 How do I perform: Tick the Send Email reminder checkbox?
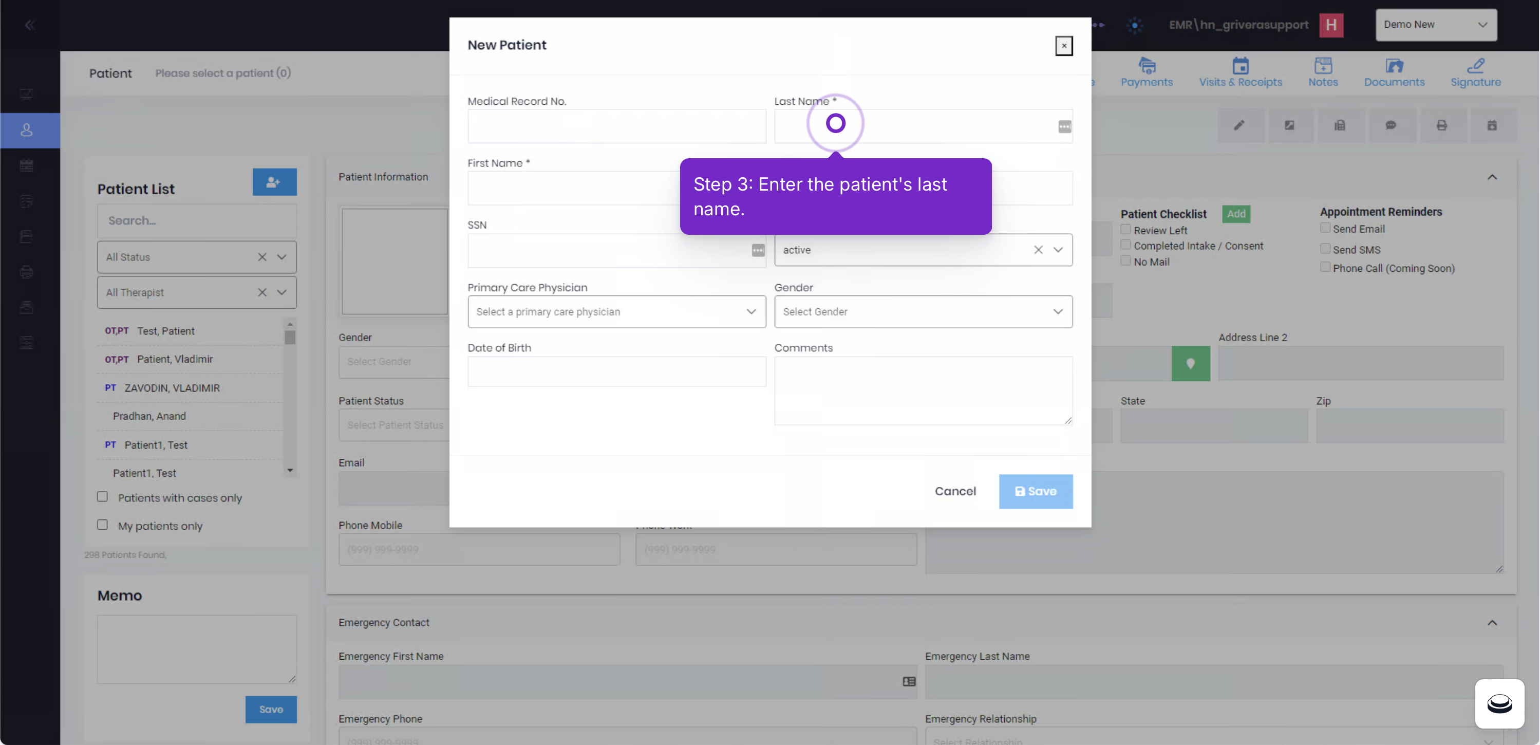coord(1325,228)
